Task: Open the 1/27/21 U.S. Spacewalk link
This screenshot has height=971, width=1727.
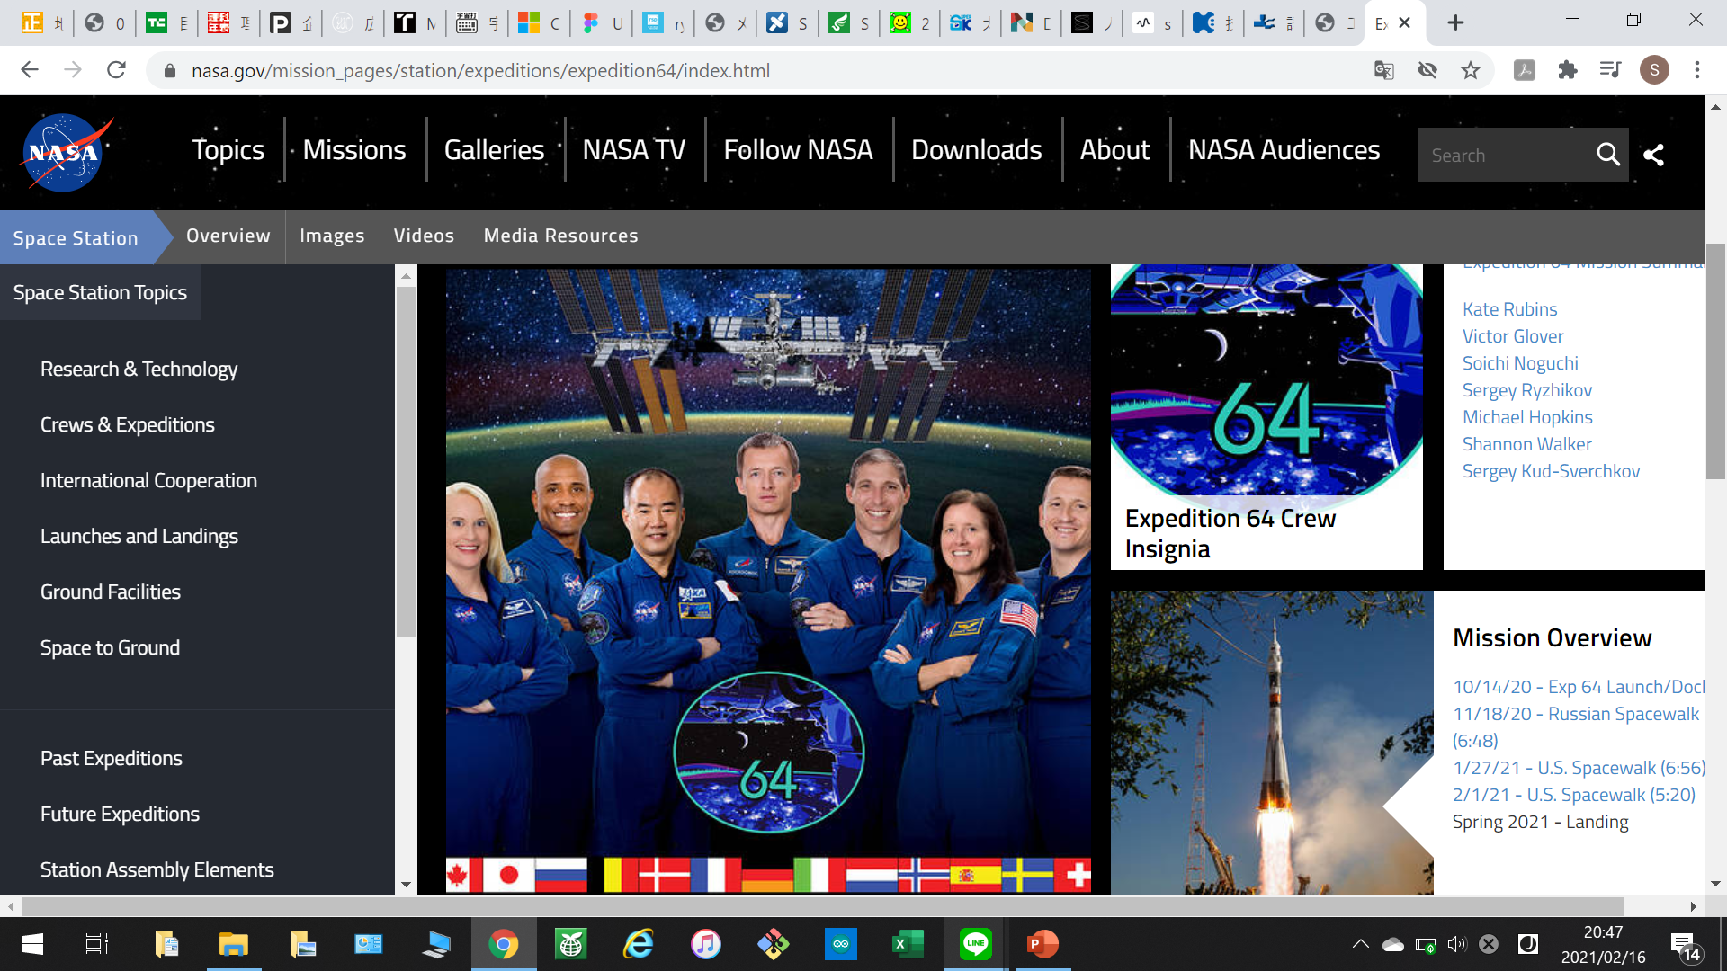Action: (1579, 768)
